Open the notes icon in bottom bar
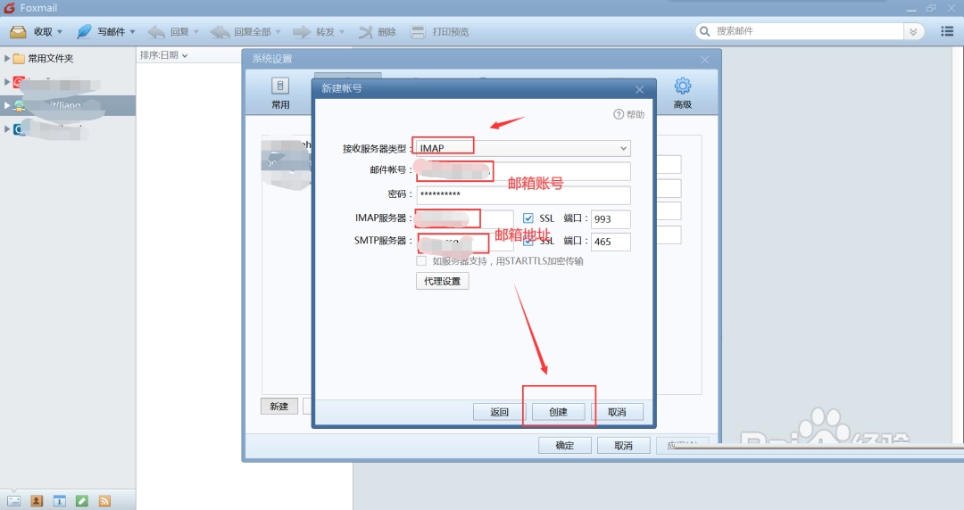This screenshot has width=964, height=510. click(x=82, y=501)
